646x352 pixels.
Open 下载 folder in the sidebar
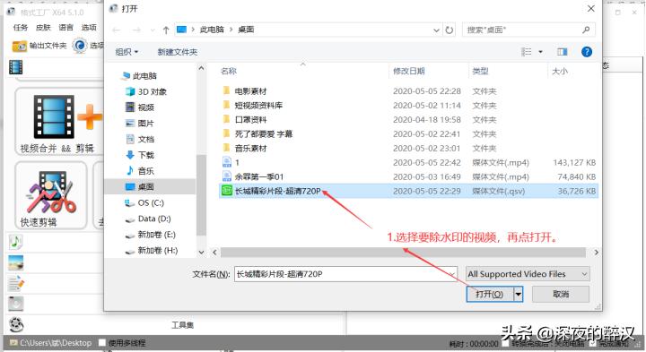point(140,155)
